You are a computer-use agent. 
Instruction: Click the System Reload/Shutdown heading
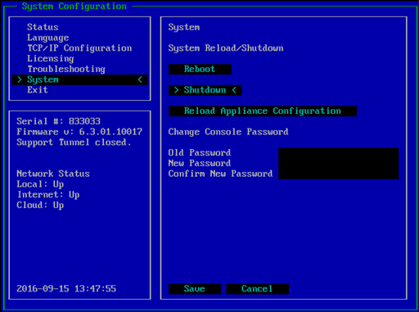tap(226, 48)
